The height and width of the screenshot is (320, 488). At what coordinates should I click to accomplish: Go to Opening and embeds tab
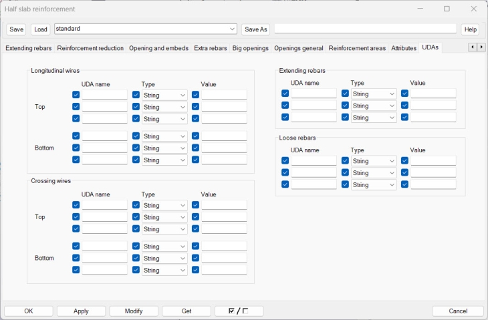point(158,48)
